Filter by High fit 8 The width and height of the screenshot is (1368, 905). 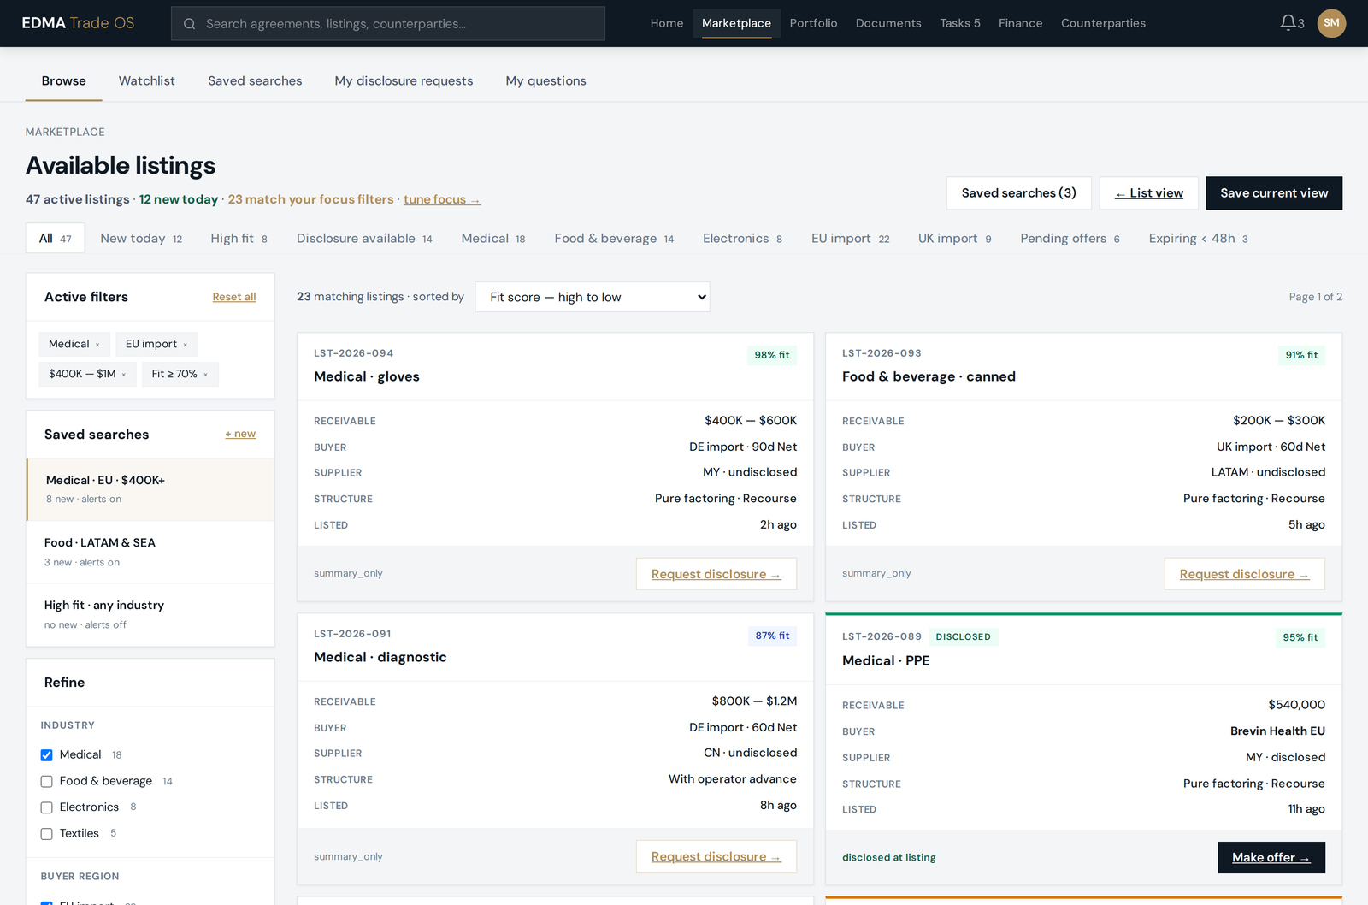pyautogui.click(x=239, y=239)
